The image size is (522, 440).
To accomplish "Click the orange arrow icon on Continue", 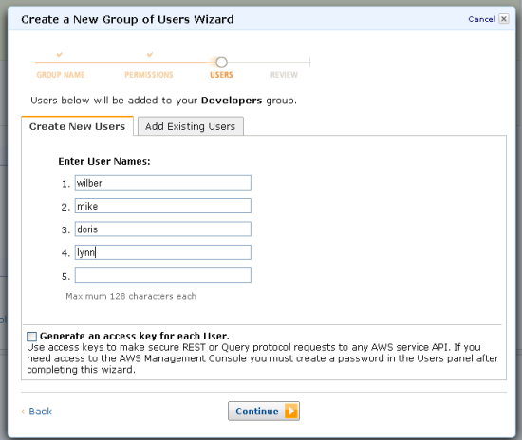I will click(291, 411).
